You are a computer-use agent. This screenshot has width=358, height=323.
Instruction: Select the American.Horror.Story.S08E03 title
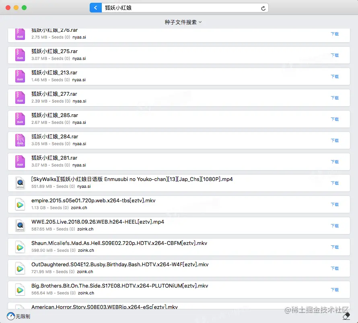point(104,307)
